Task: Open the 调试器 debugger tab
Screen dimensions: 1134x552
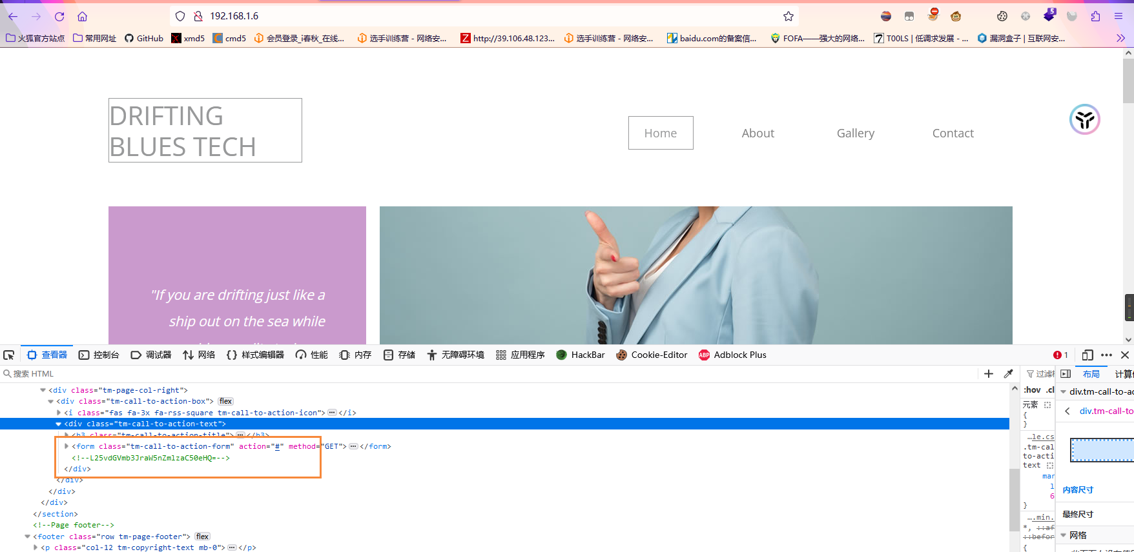Action: [151, 355]
